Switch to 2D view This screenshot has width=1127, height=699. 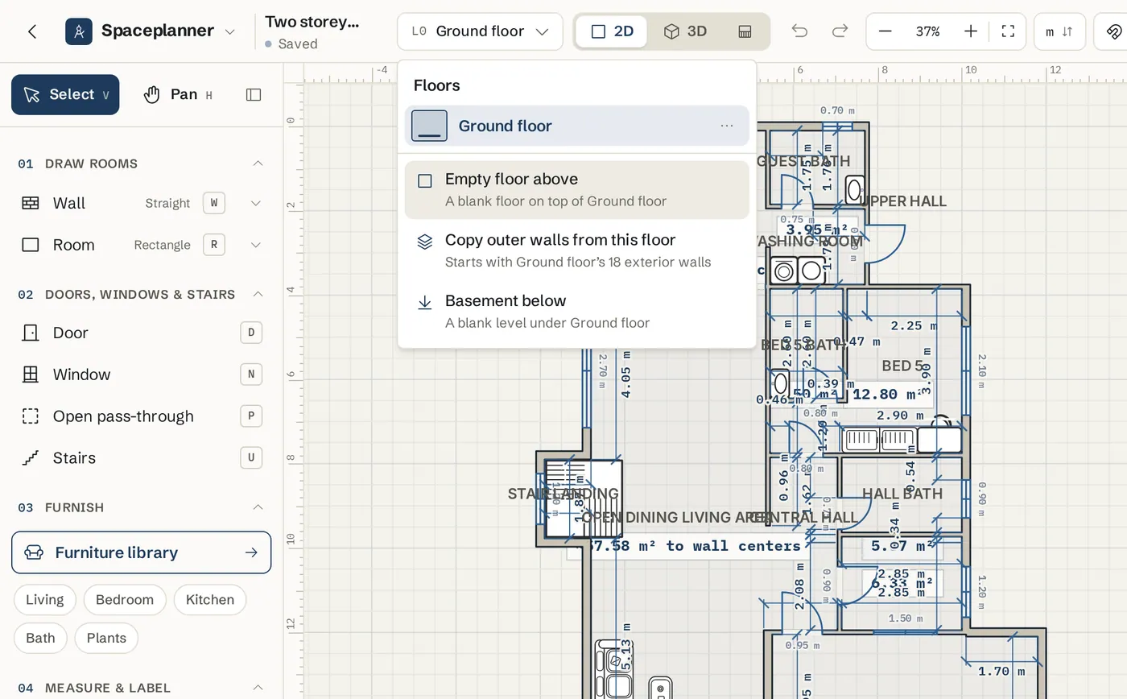[612, 31]
